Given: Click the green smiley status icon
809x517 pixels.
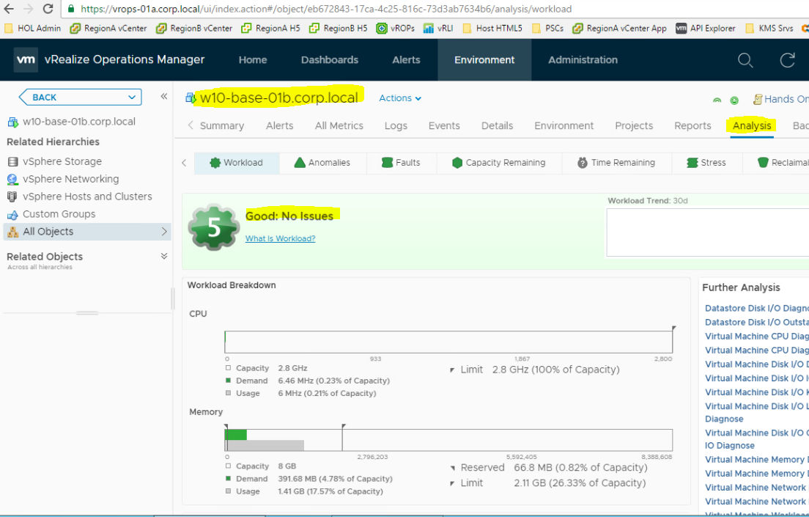Looking at the screenshot, I should [734, 100].
